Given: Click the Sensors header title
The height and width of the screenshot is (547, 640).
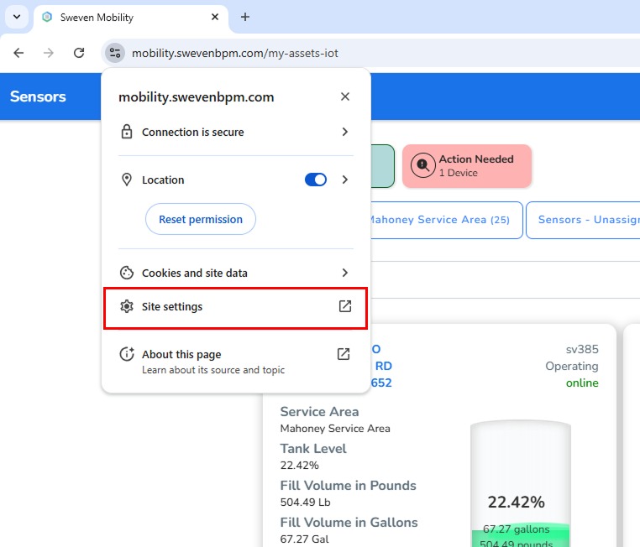Looking at the screenshot, I should coord(38,96).
